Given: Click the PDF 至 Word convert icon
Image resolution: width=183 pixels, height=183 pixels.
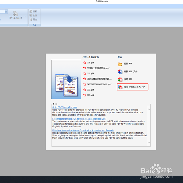Looking at the screenshot, I should [15, 13].
